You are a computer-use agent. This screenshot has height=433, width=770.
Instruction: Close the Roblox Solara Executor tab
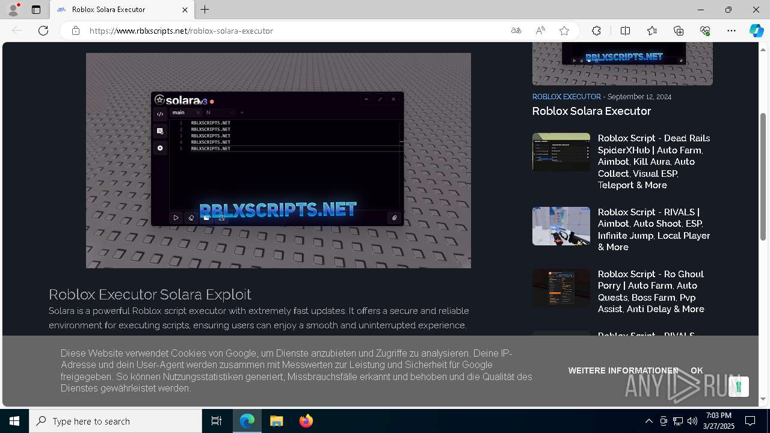185,10
